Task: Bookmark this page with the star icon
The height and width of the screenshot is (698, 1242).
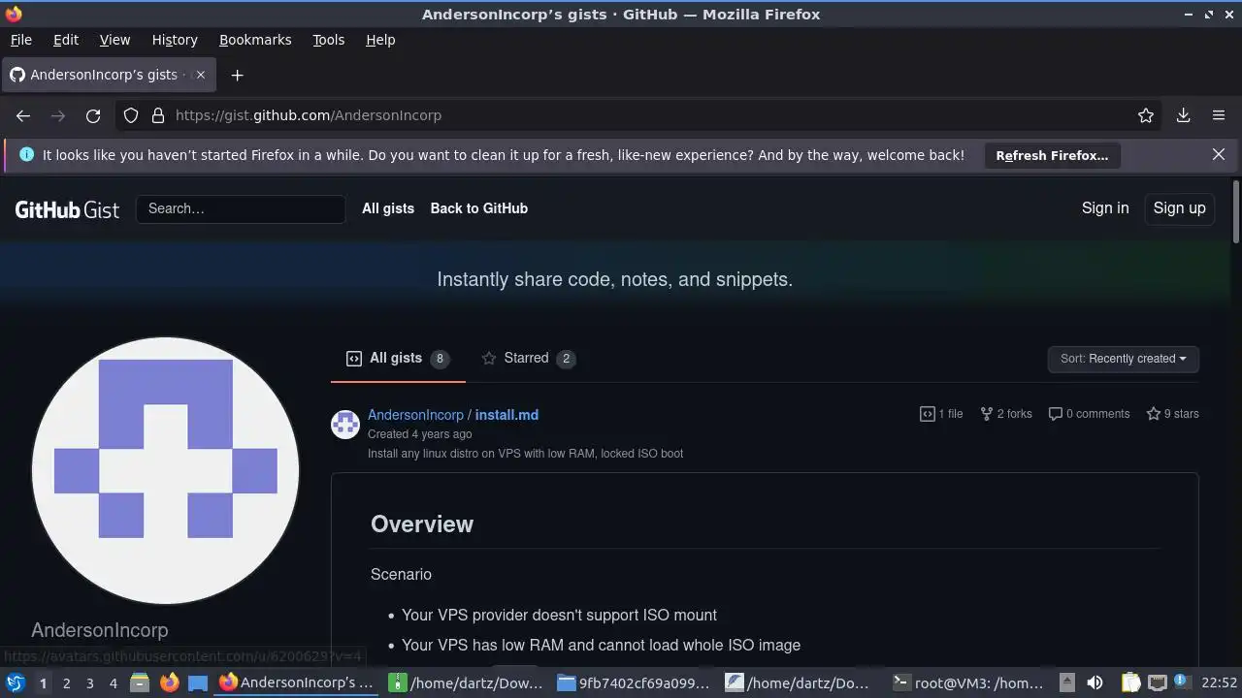Action: (1146, 115)
